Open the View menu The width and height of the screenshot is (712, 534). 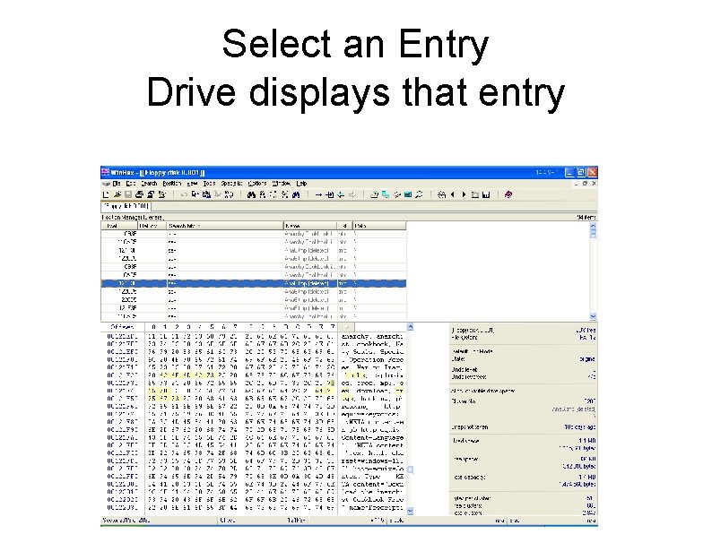[192, 184]
